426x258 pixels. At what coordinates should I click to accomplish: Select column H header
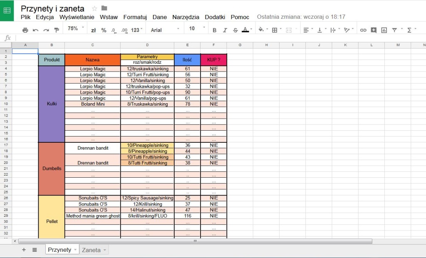tap(266, 45)
